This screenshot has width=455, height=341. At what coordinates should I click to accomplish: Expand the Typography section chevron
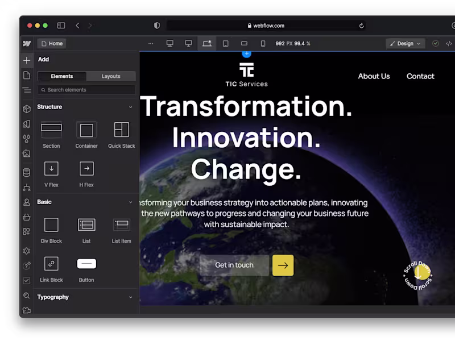[131, 297]
